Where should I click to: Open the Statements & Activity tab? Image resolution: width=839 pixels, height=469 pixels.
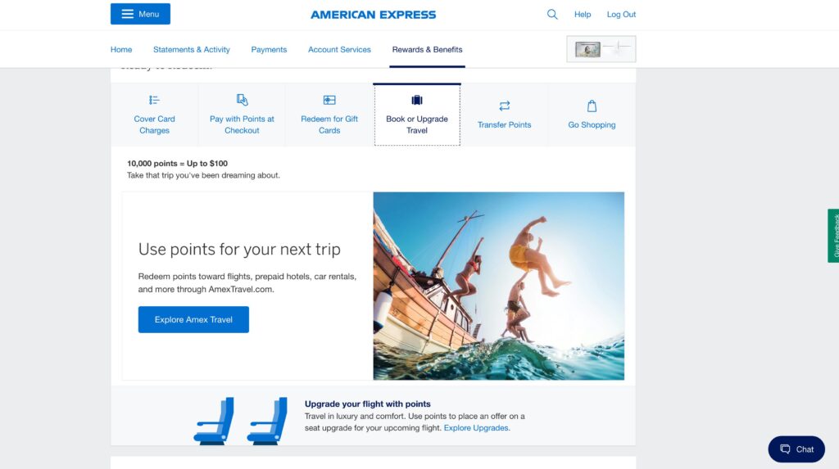point(192,49)
